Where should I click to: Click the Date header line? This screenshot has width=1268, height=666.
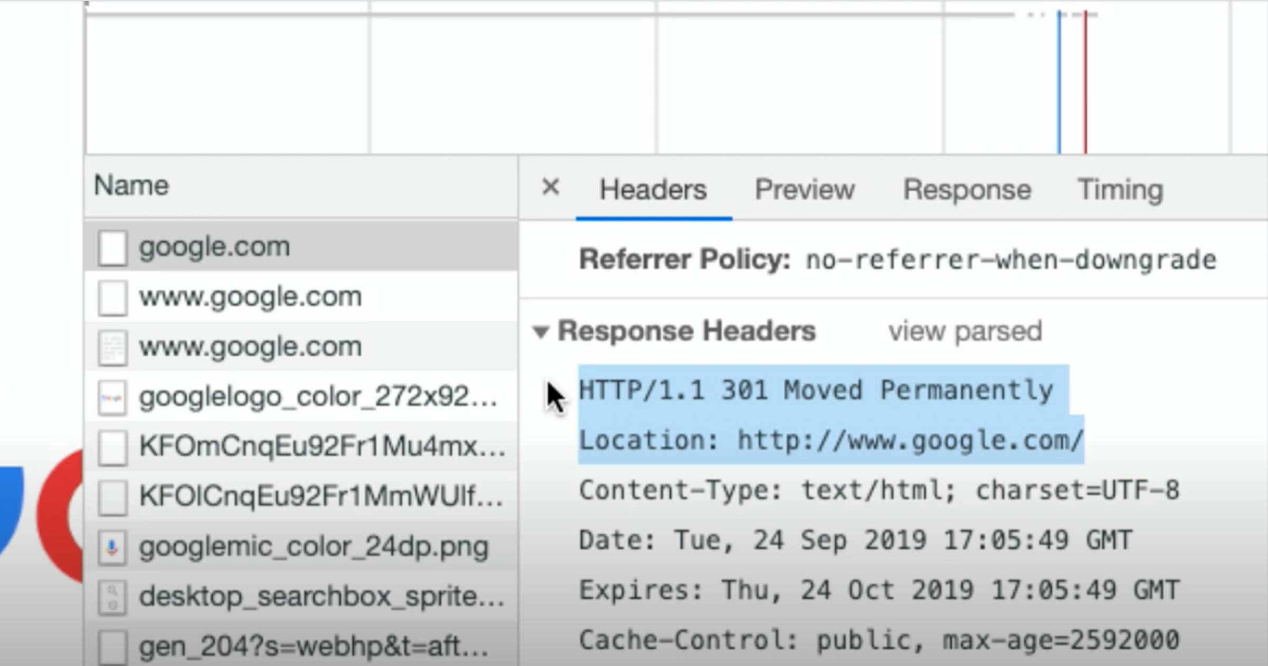pyautogui.click(x=855, y=540)
